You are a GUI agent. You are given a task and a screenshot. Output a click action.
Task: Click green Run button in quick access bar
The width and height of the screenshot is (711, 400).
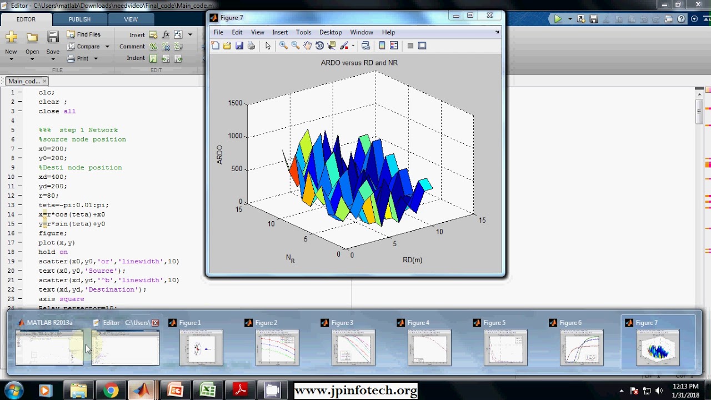pos(558,19)
